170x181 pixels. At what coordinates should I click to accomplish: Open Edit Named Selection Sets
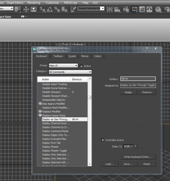[x=74, y=9]
